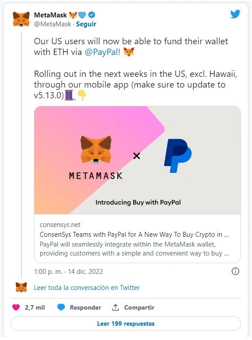Click the blue verified checkmark badge
Viewport: 252px width, 340px height.
click(92, 15)
